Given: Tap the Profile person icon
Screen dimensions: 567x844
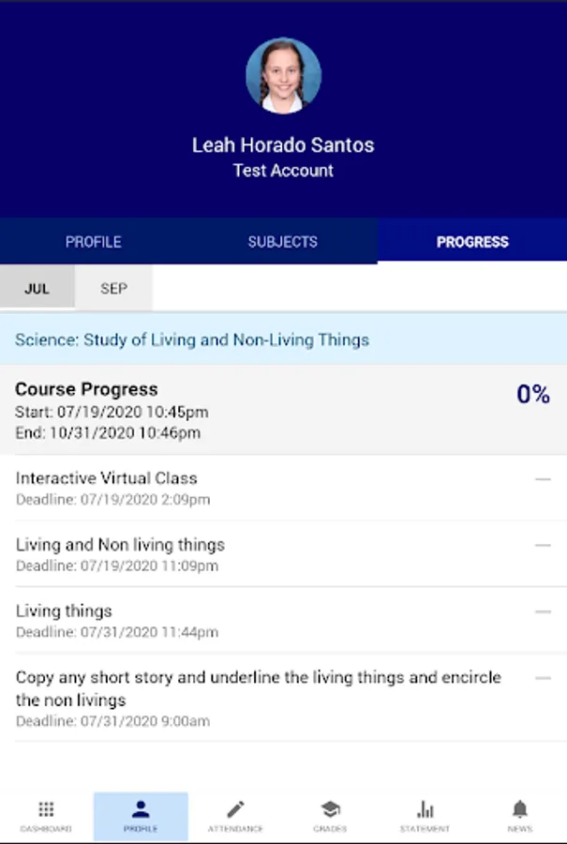Looking at the screenshot, I should 141,810.
